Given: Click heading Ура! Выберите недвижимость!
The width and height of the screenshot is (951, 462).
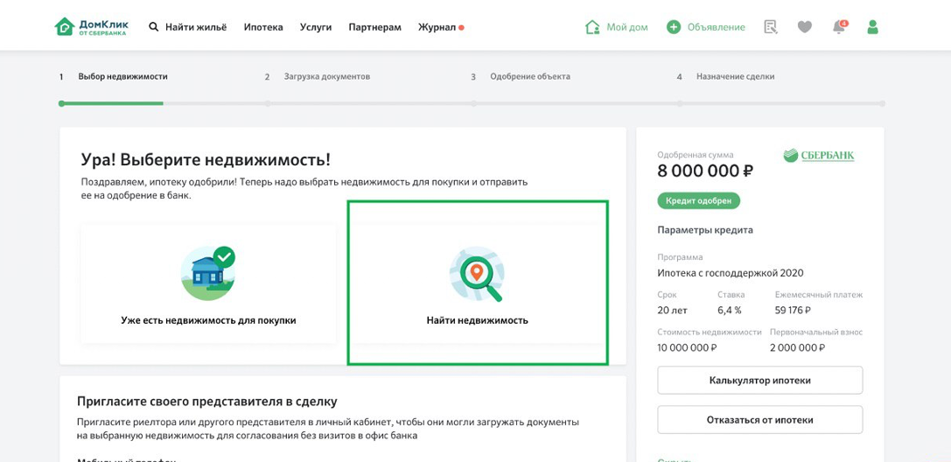Looking at the screenshot, I should (x=206, y=160).
